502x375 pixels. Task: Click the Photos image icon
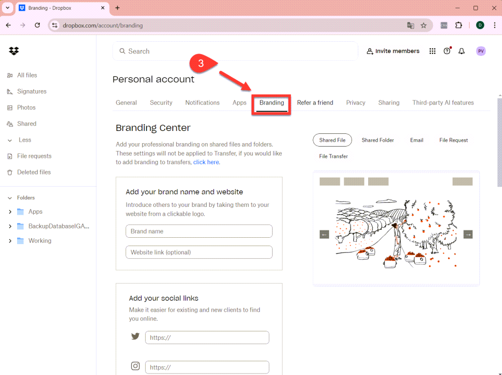(x=10, y=108)
